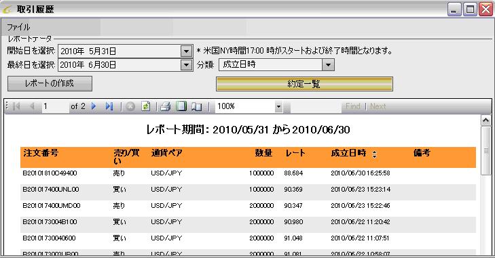The image size is (495, 258).
Task: Click the 注文番号 column header
Action: coord(41,153)
